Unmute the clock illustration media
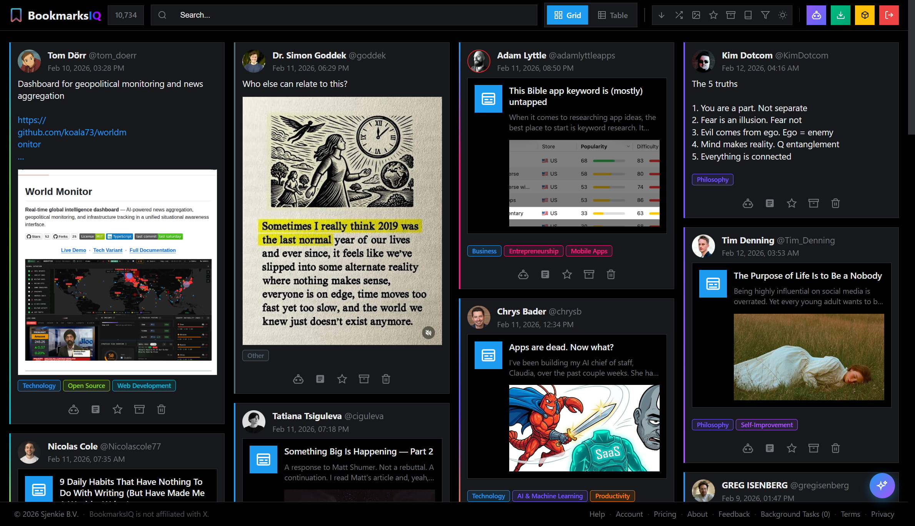Screen dimensions: 915x526 pos(428,333)
